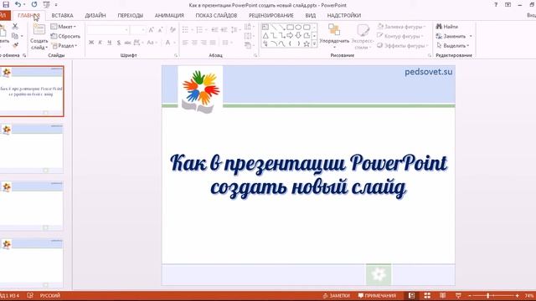Screen dimensions: 536x301
Task: Open the НАДСТРОЙКИ tab
Action: [344, 15]
